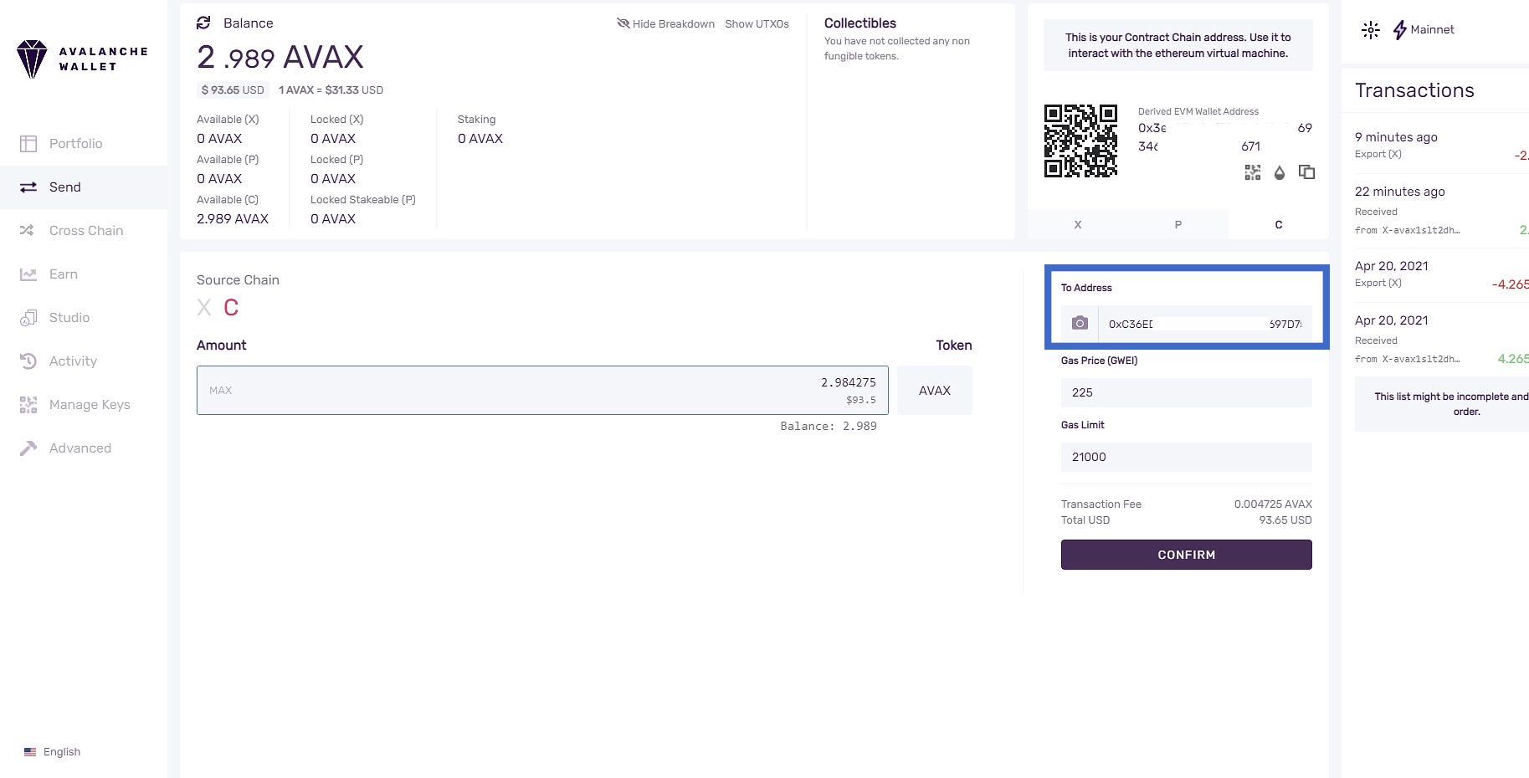This screenshot has width=1529, height=778.
Task: Click the faucet droplet icon
Action: tap(1279, 172)
